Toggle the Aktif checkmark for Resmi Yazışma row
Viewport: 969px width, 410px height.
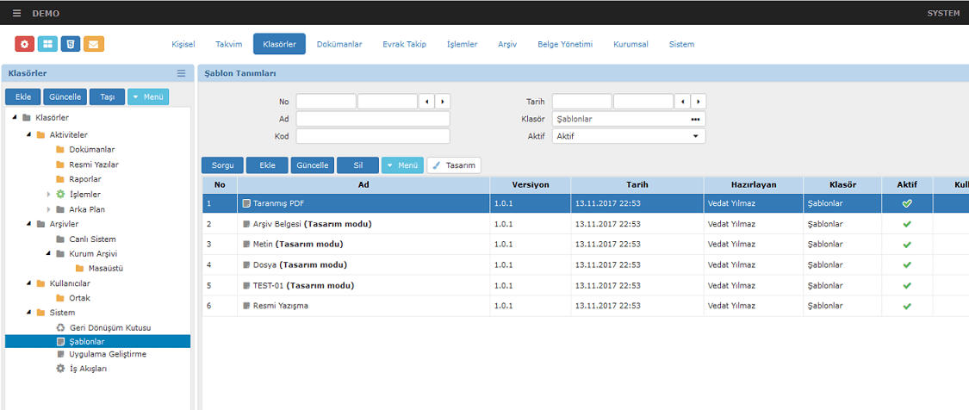click(906, 306)
